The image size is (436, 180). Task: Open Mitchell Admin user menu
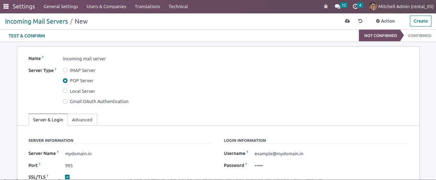click(x=401, y=6)
